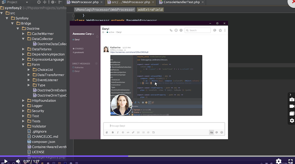The height and width of the screenshot is (164, 295).
Task: Click the addExtraField breadcrumb
Action: tap(150, 10)
